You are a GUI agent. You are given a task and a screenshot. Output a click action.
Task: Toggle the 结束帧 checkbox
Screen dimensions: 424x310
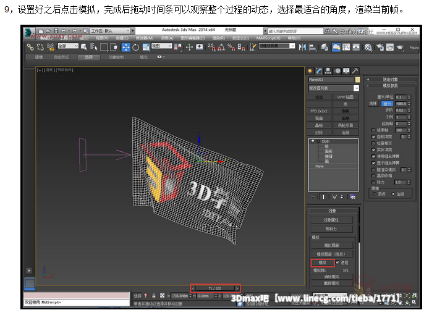click(x=373, y=130)
